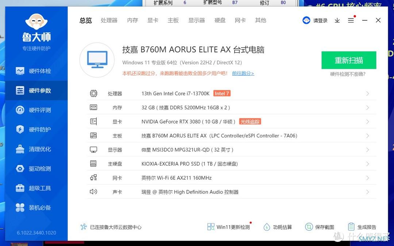394x246 pixels.
Task: Open 功耗估算 label
Action: tap(282, 227)
